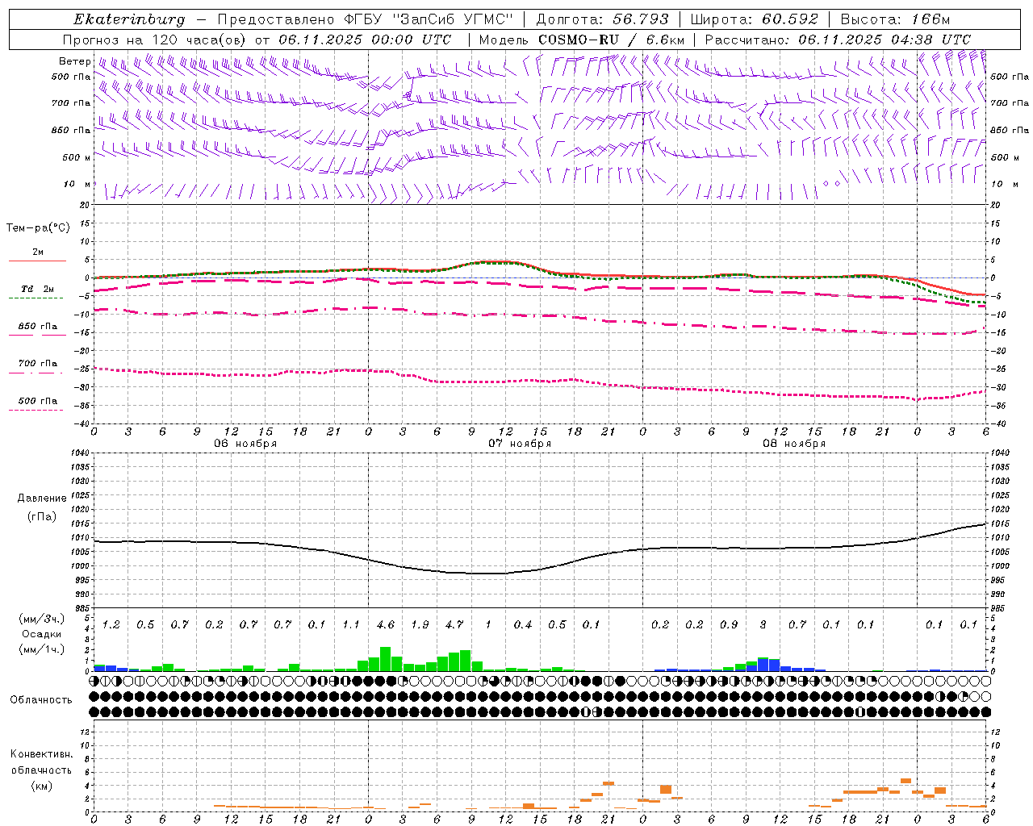Viewport: 1033px width, 826px height.
Task: Click the Конвективн. label
Action: click(41, 754)
